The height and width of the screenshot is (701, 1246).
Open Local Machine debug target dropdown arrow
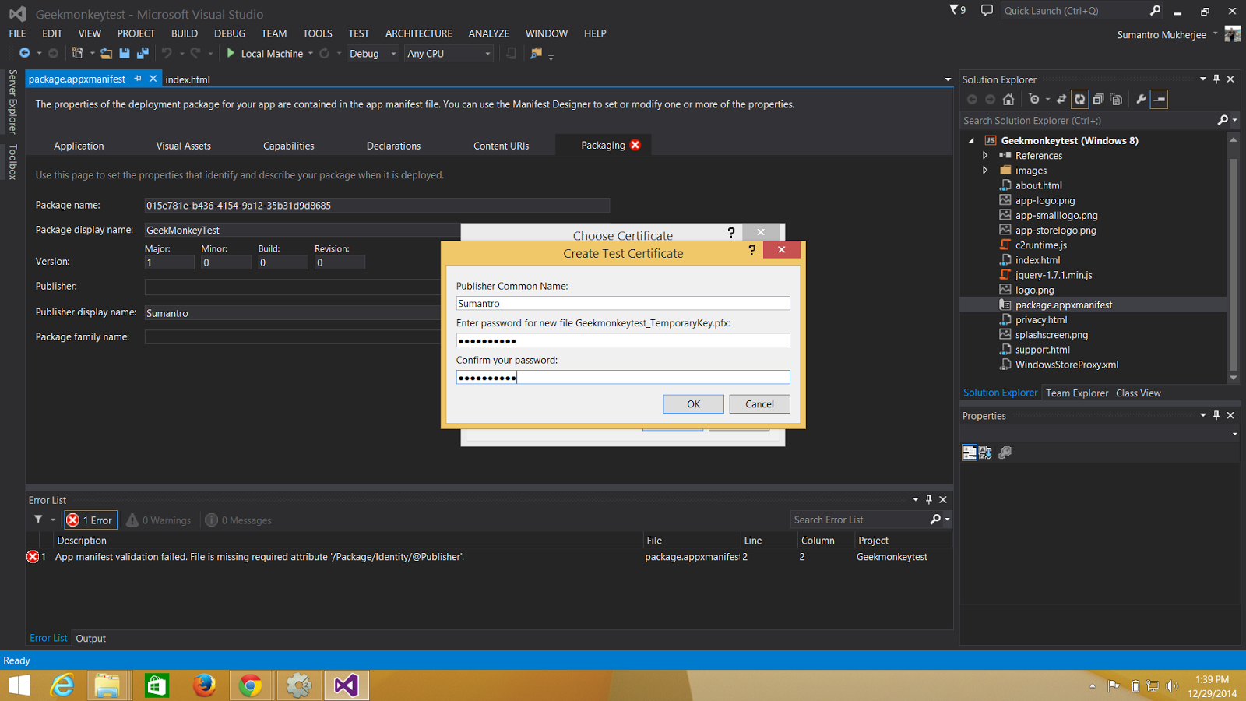[311, 54]
